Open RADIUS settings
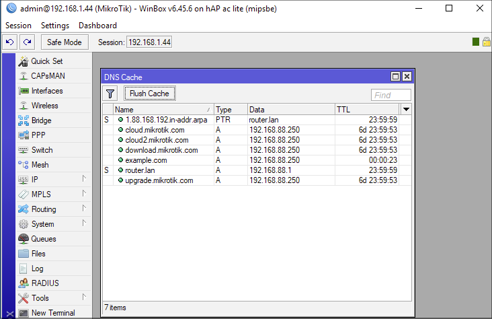 point(53,283)
